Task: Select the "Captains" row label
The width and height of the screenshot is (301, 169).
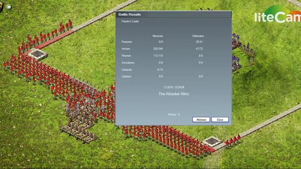Action: coord(126,77)
